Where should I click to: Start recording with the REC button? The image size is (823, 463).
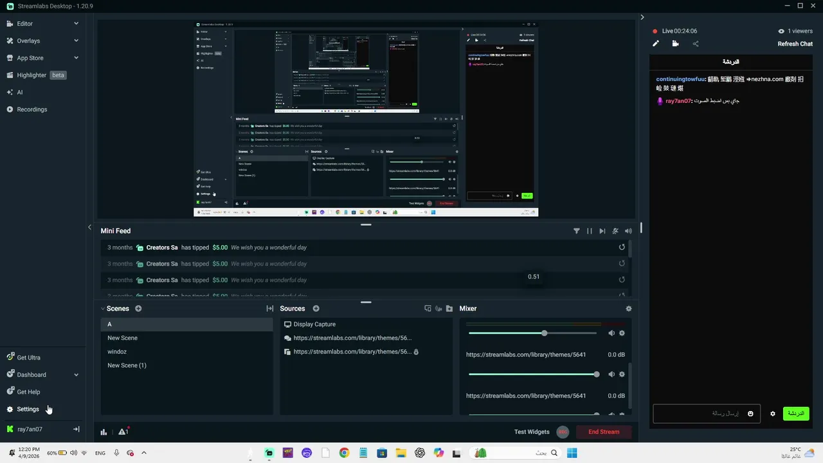point(563,432)
